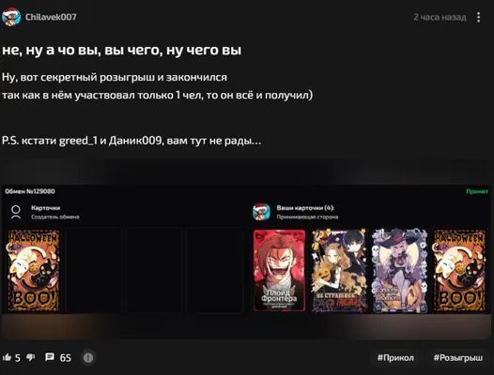Click the witch girl with pumpkin card
Viewport: 494px width, 375px height.
pos(400,271)
